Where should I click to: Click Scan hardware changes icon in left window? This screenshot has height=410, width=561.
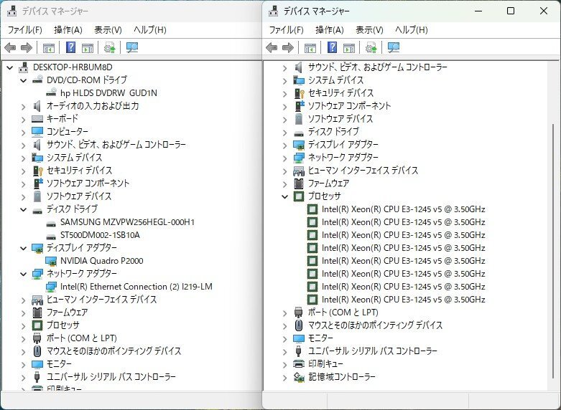coord(132,47)
